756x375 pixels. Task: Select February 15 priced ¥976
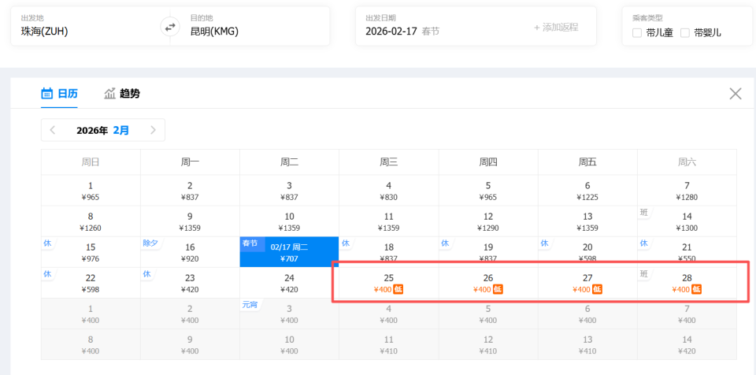(91, 252)
